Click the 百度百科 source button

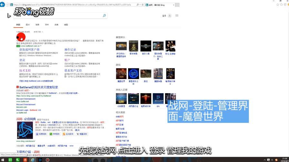[41, 134]
